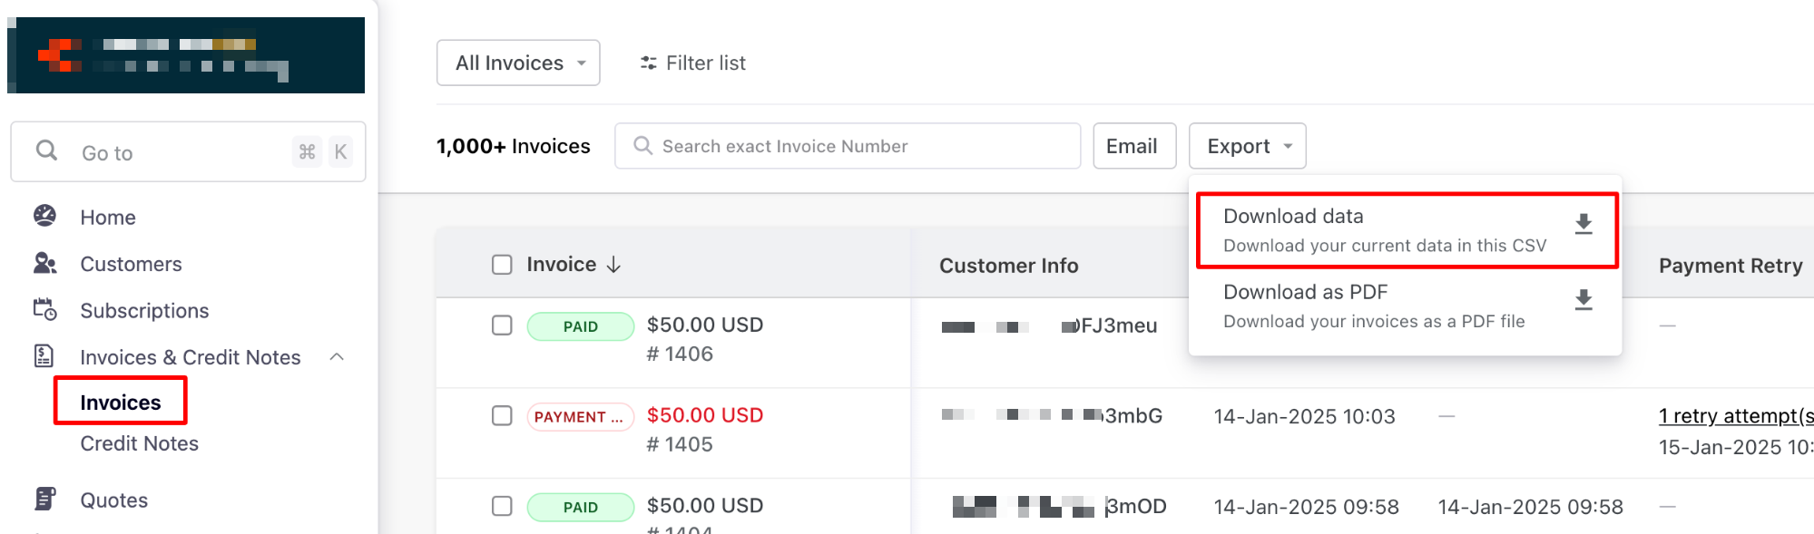Toggle the select-all Invoice header checkbox
Viewport: 1814px width, 534px height.
tap(502, 264)
